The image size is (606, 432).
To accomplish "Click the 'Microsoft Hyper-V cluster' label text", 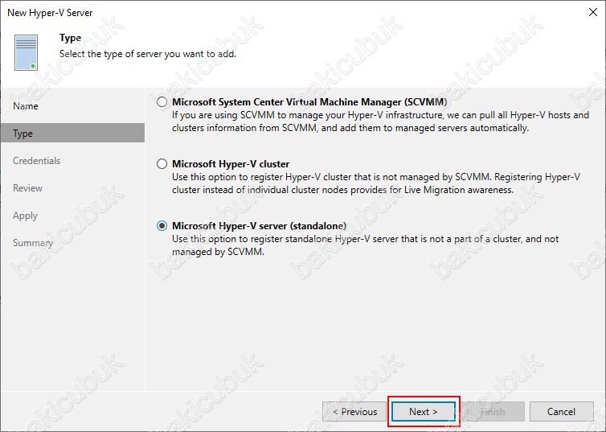I will [x=231, y=164].
